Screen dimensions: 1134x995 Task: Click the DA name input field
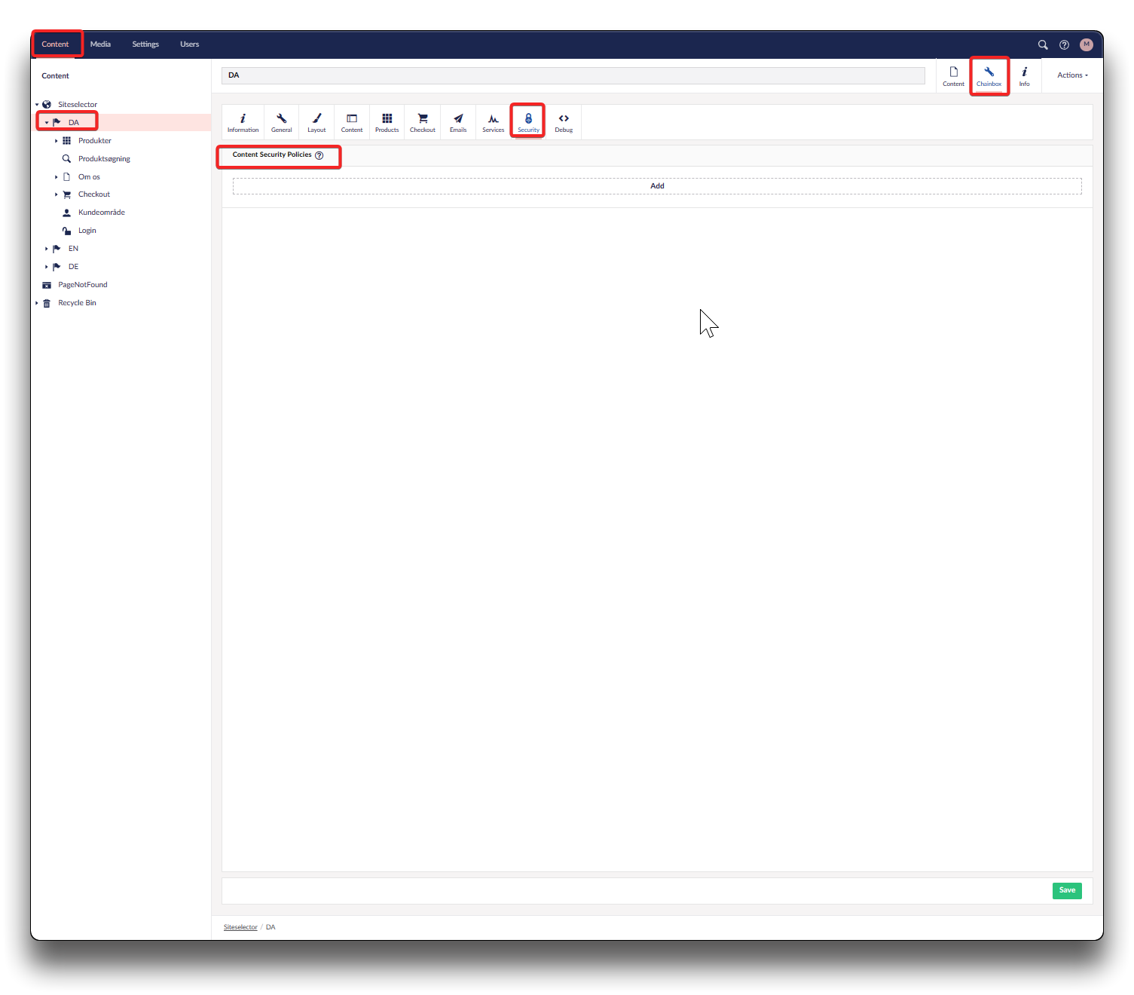click(x=573, y=75)
